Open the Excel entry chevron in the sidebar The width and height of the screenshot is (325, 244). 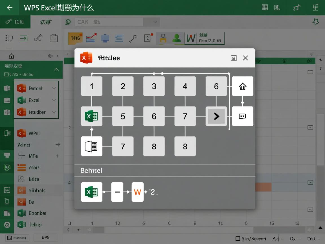coord(54,100)
